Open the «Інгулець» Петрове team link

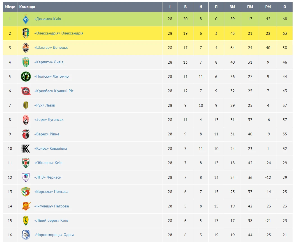point(52,206)
